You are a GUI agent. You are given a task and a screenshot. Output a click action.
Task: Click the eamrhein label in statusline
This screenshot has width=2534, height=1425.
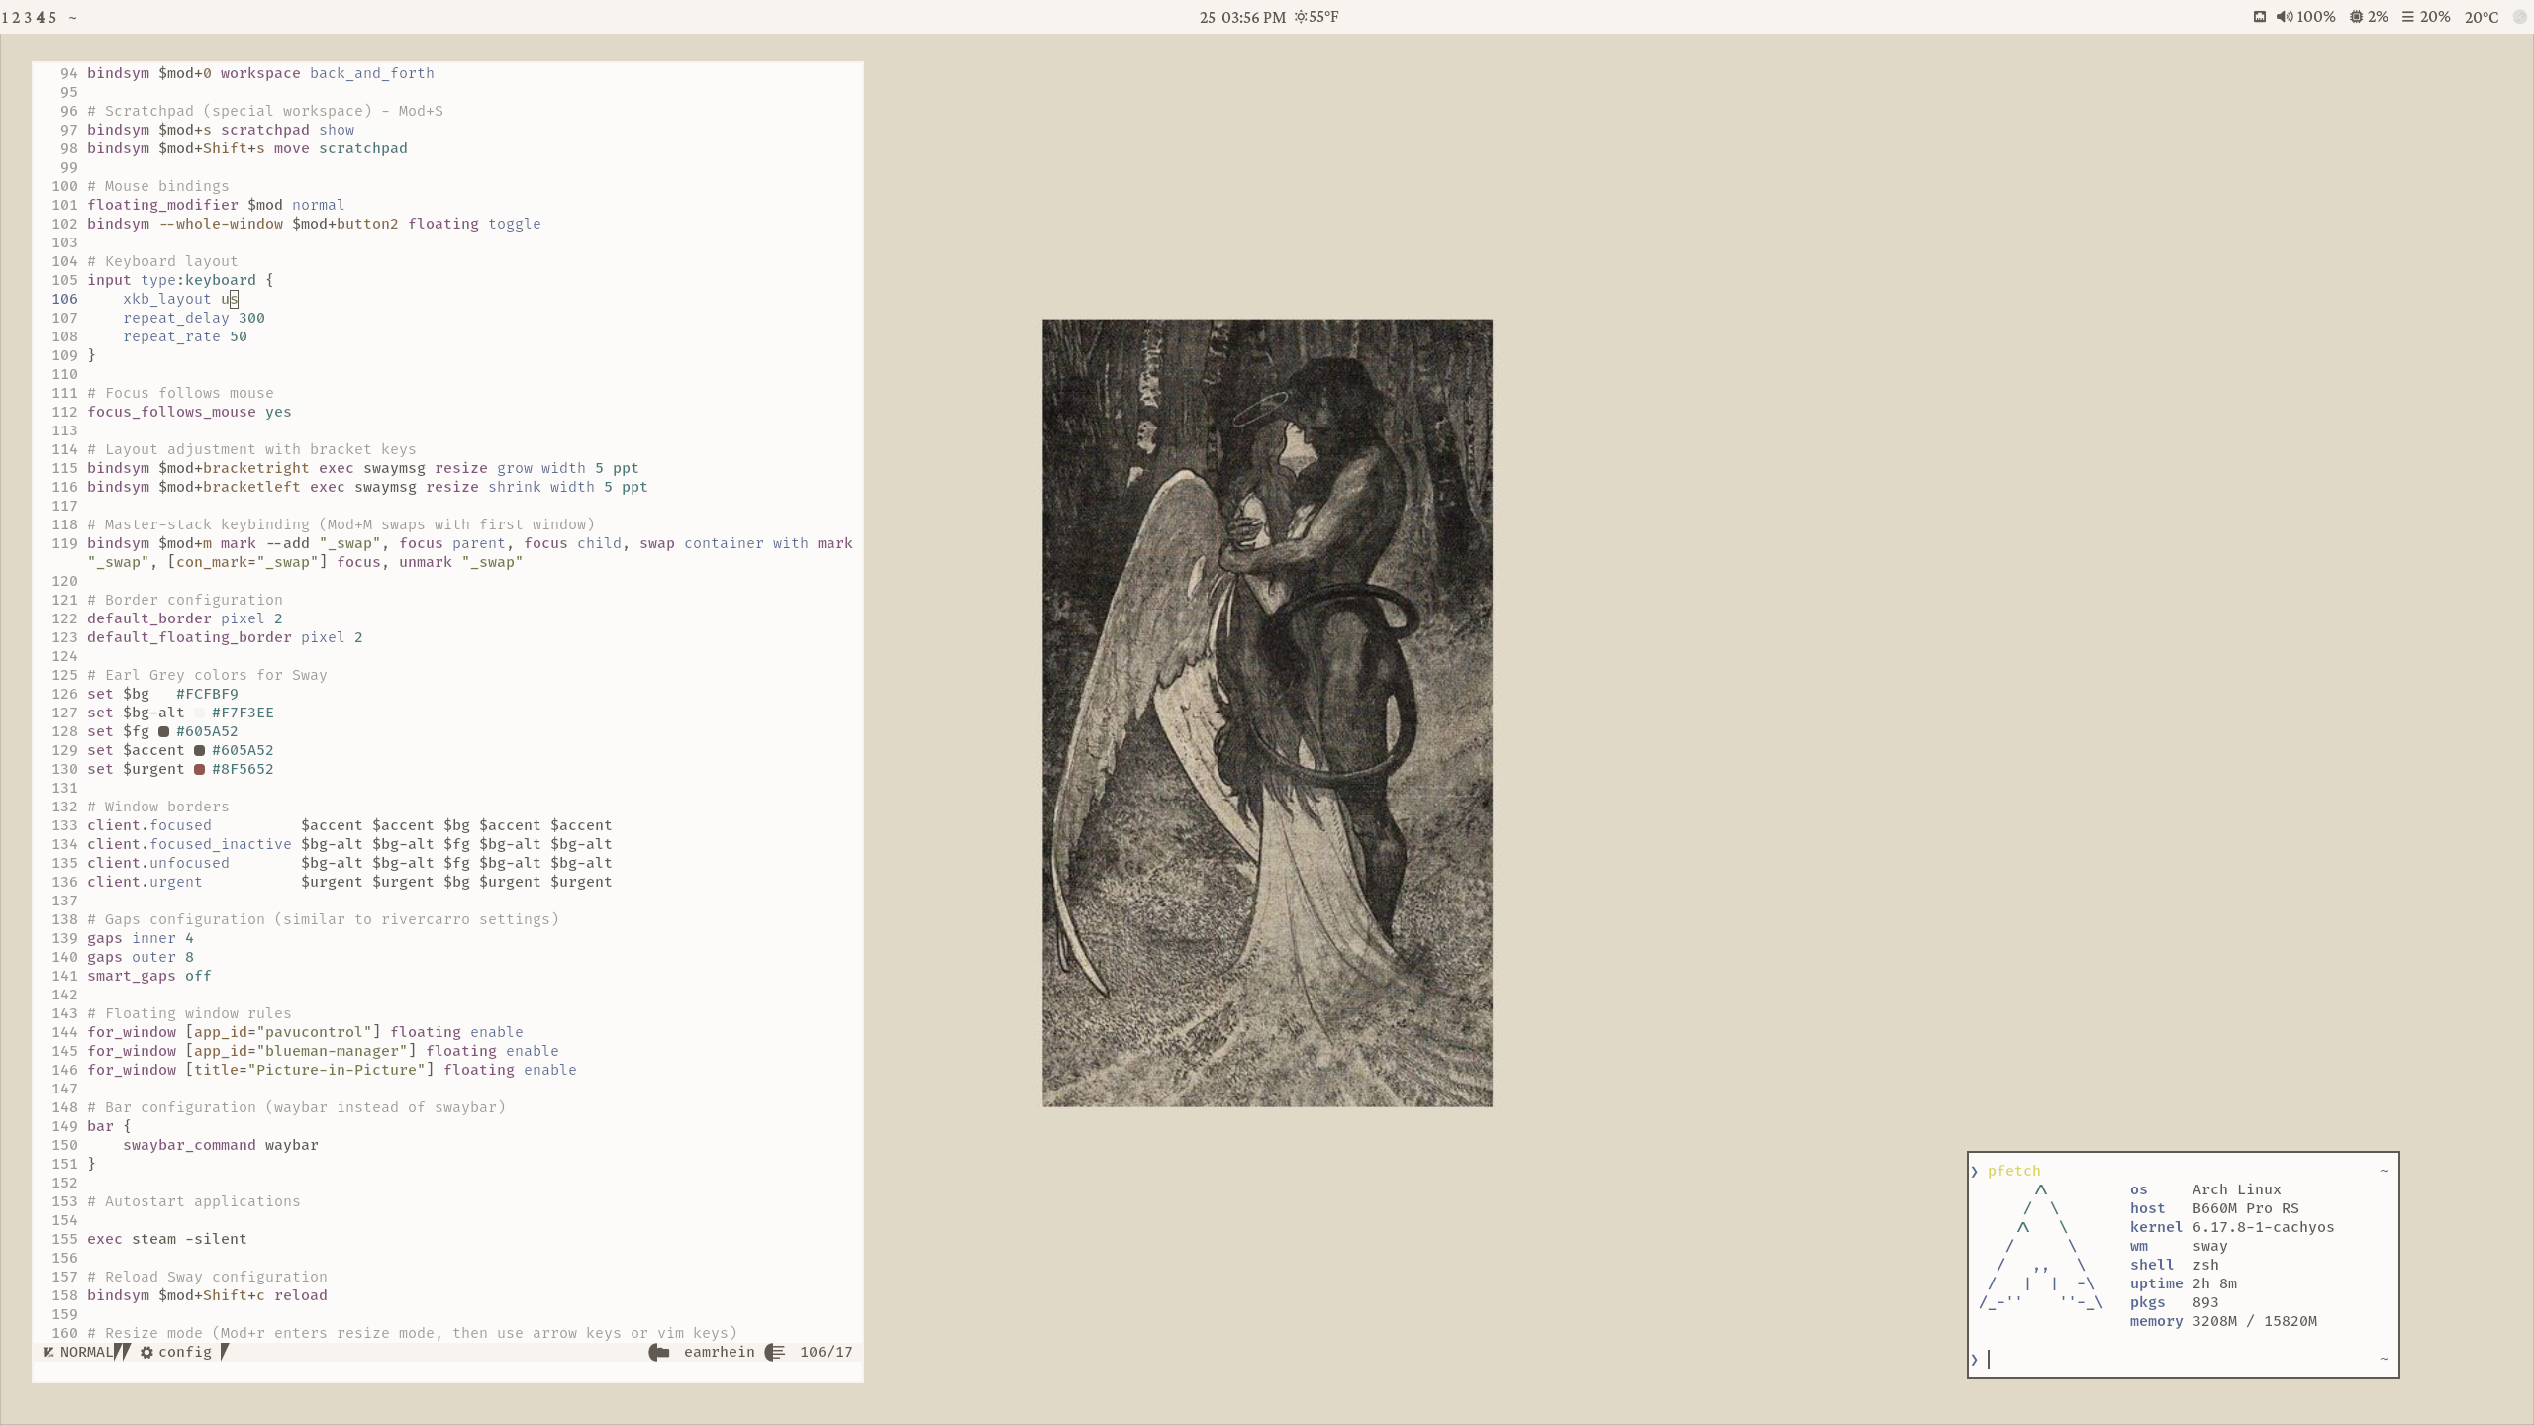(x=719, y=1352)
